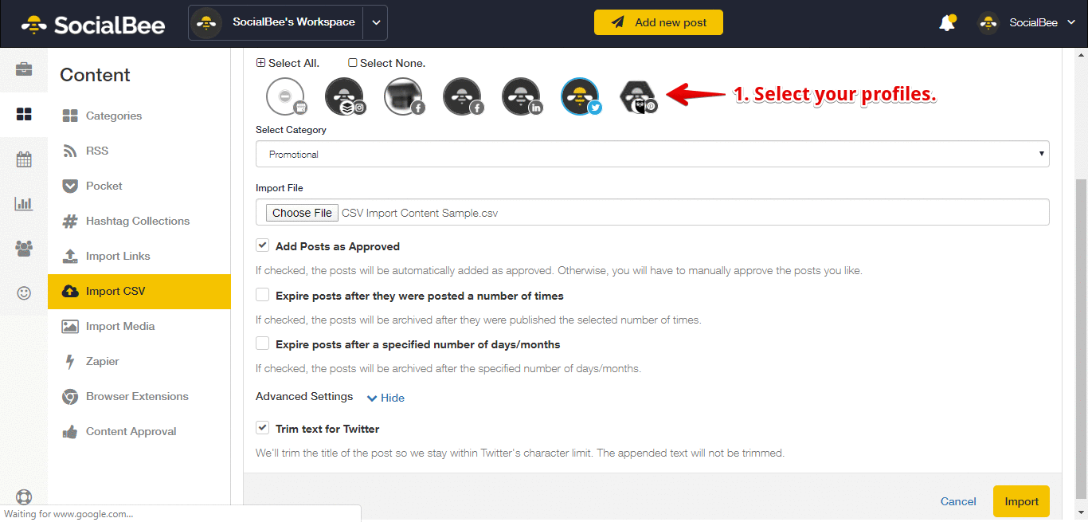Select Import CSV menu item

[x=139, y=291]
